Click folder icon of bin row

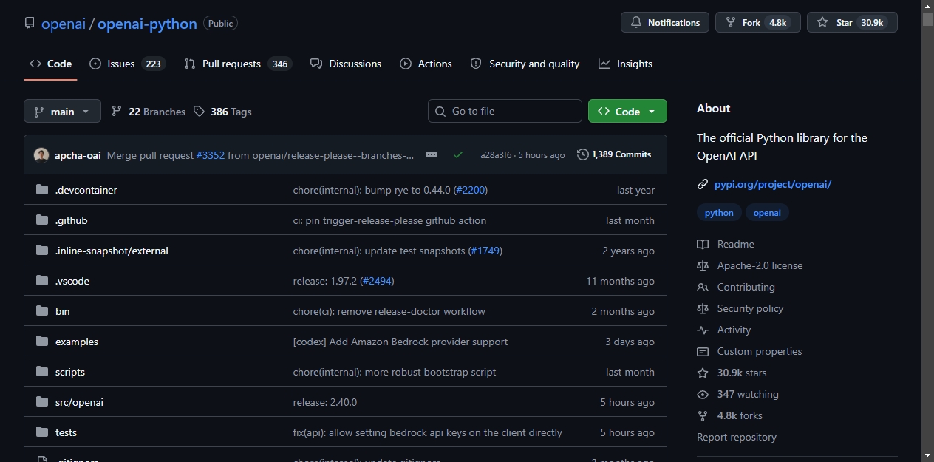(x=41, y=311)
